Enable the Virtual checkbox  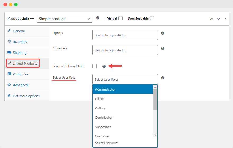(x=121, y=18)
